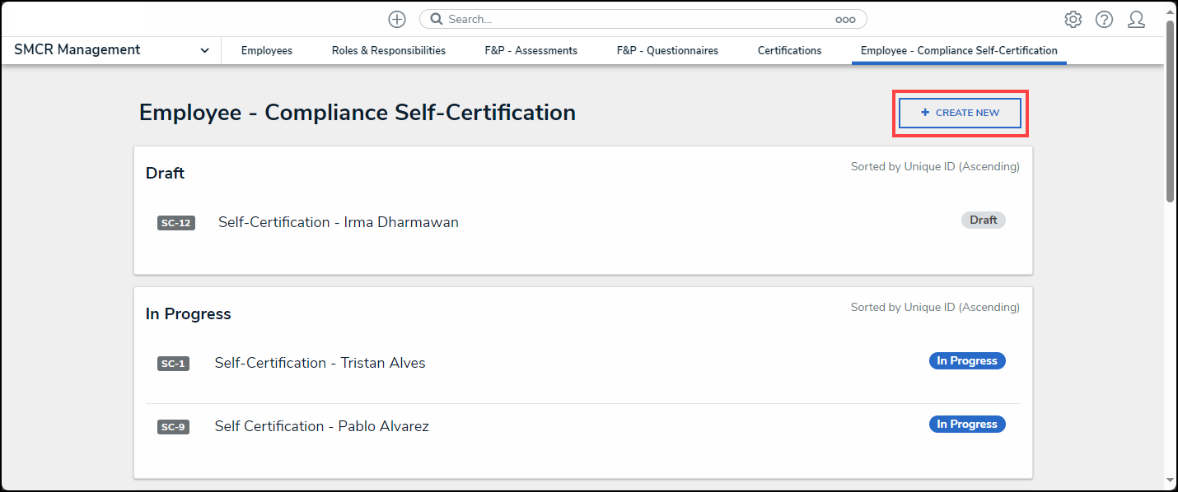The width and height of the screenshot is (1178, 492).
Task: Go to F&P - Assessments tab
Action: tap(531, 50)
